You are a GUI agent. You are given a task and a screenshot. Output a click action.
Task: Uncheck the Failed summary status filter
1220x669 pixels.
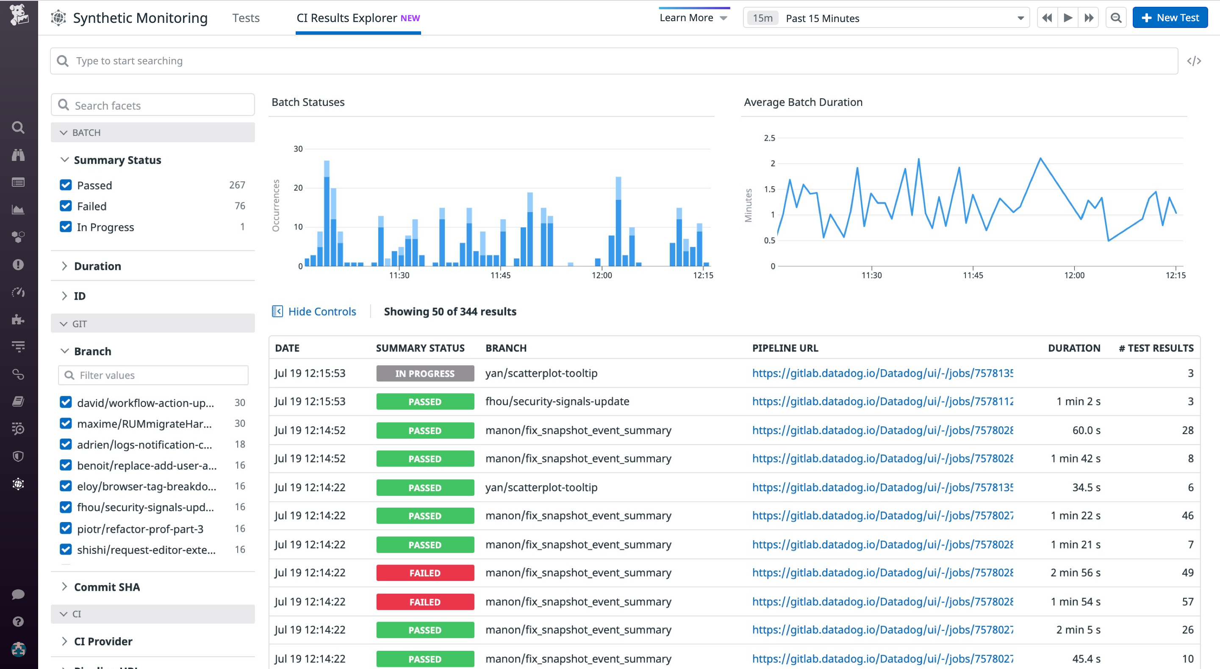coord(65,205)
